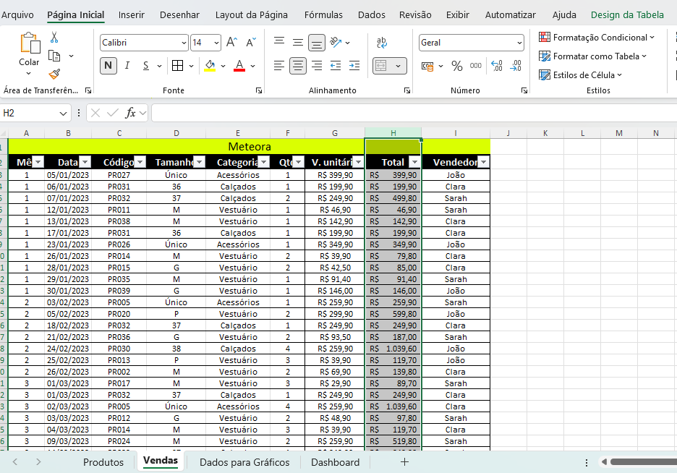Open the Calibri font name dropdown
This screenshot has width=677, height=473.
[x=184, y=43]
